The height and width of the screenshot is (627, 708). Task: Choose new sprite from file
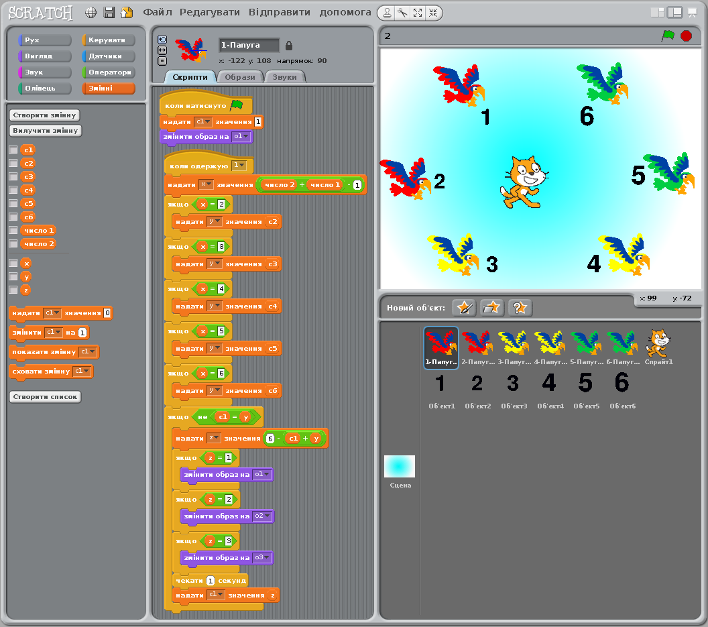tap(491, 308)
